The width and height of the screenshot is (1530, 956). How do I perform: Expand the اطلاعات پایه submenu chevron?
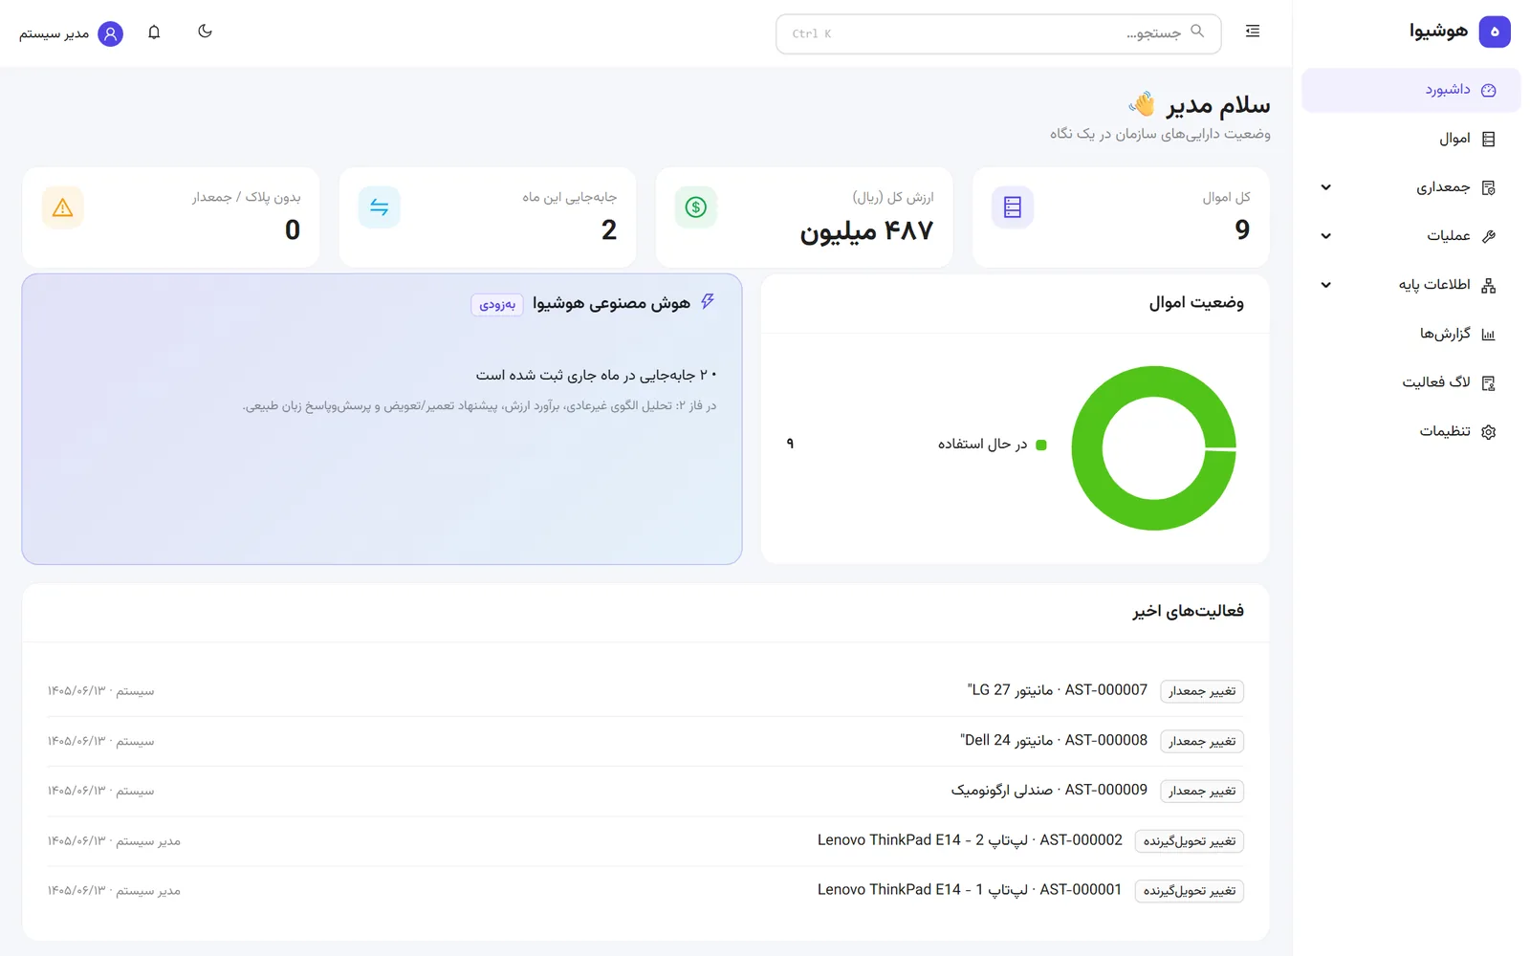click(x=1326, y=285)
